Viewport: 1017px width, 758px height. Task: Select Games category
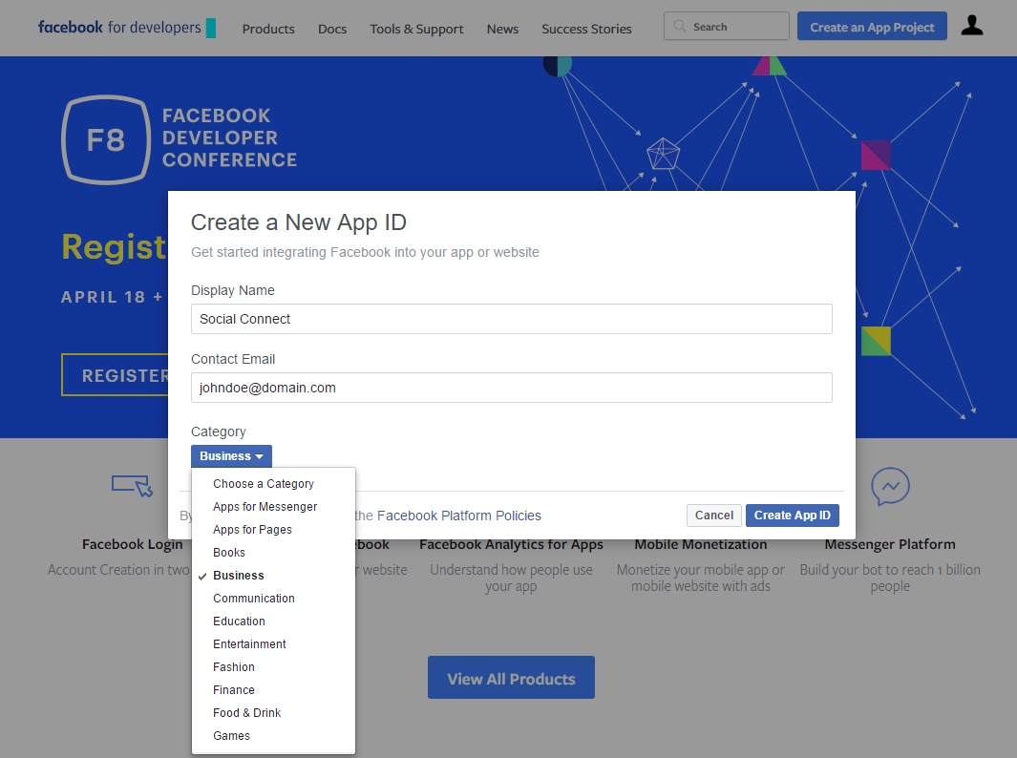pos(273,736)
